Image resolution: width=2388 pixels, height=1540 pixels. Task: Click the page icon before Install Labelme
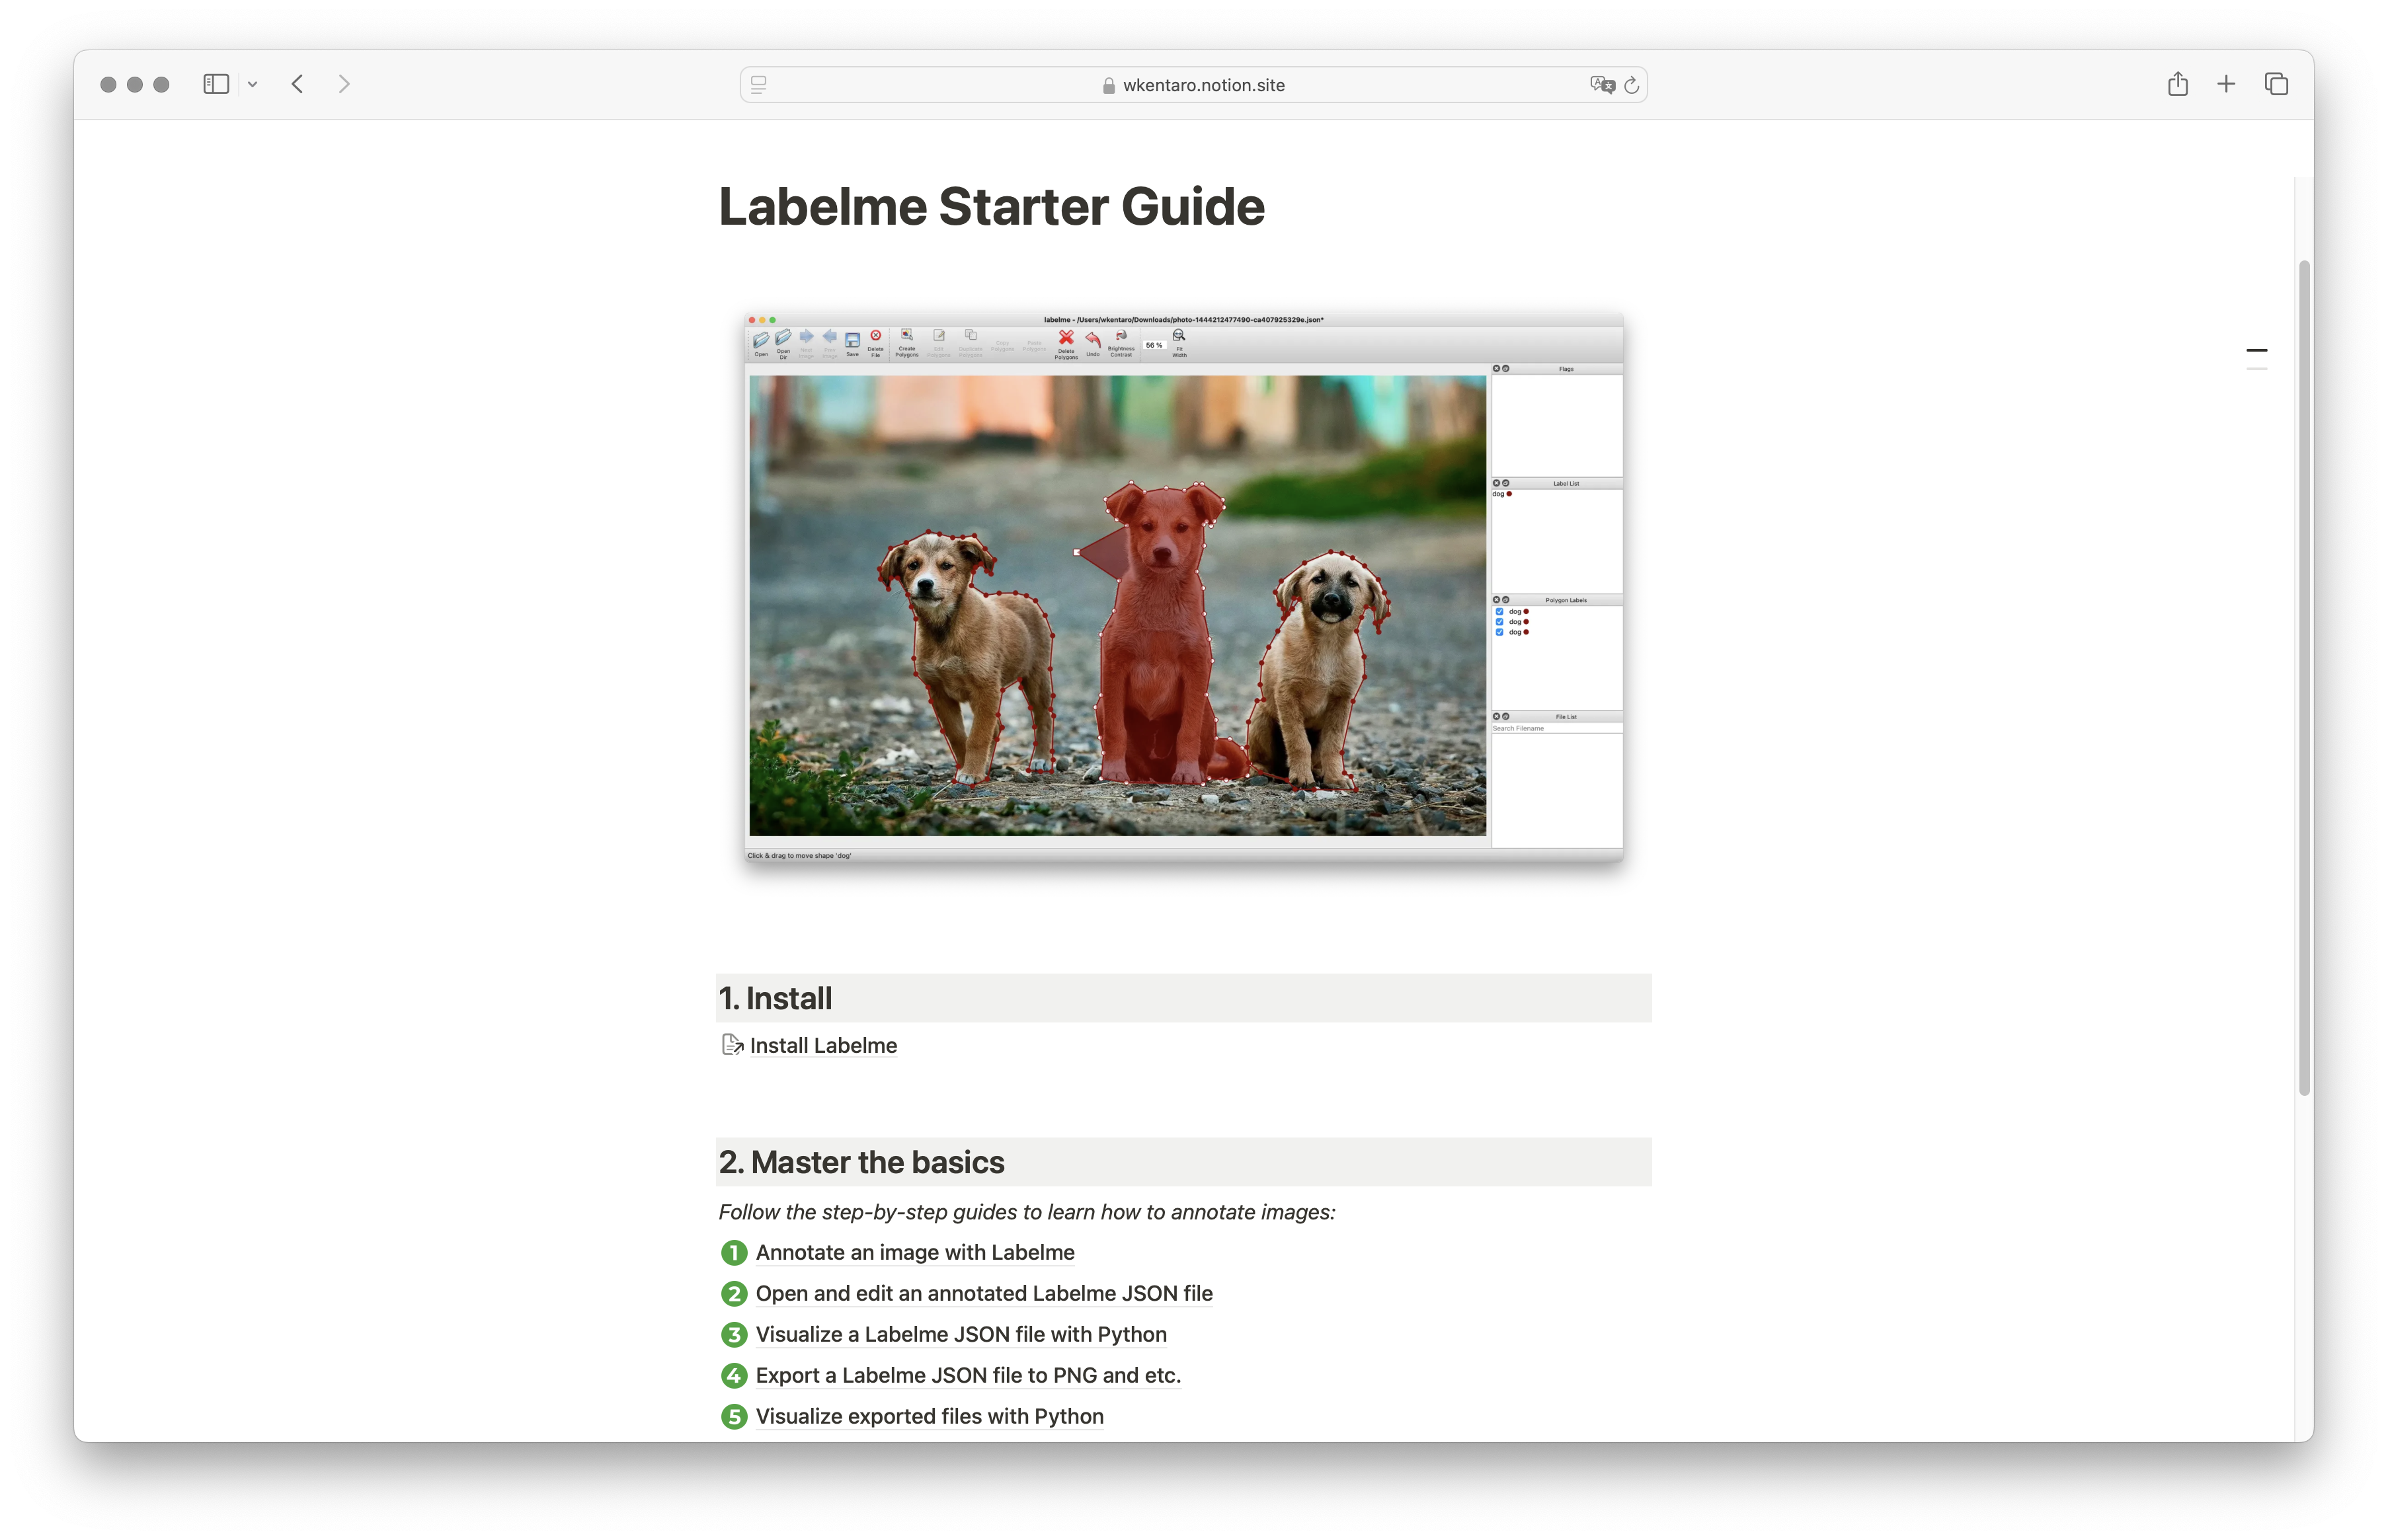coord(732,1045)
